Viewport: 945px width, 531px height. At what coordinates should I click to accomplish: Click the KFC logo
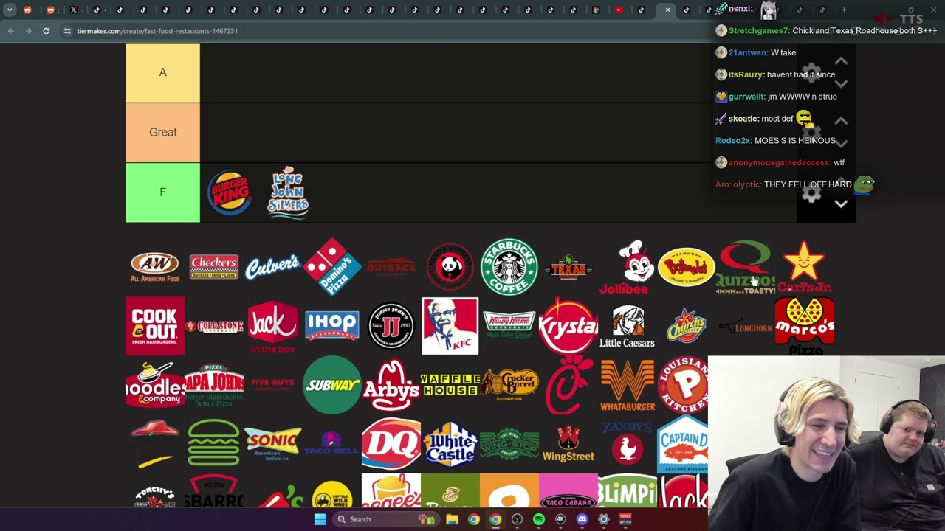(x=450, y=326)
